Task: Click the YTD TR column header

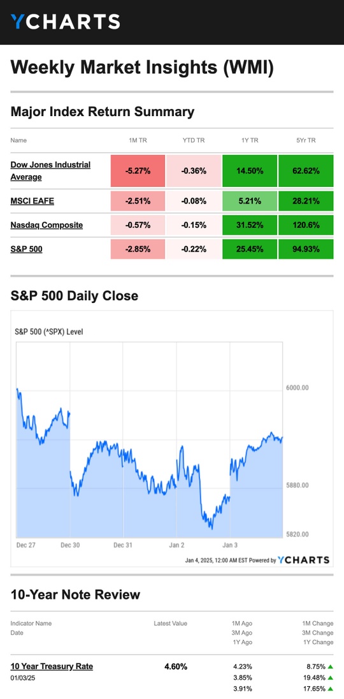Action: tap(194, 140)
